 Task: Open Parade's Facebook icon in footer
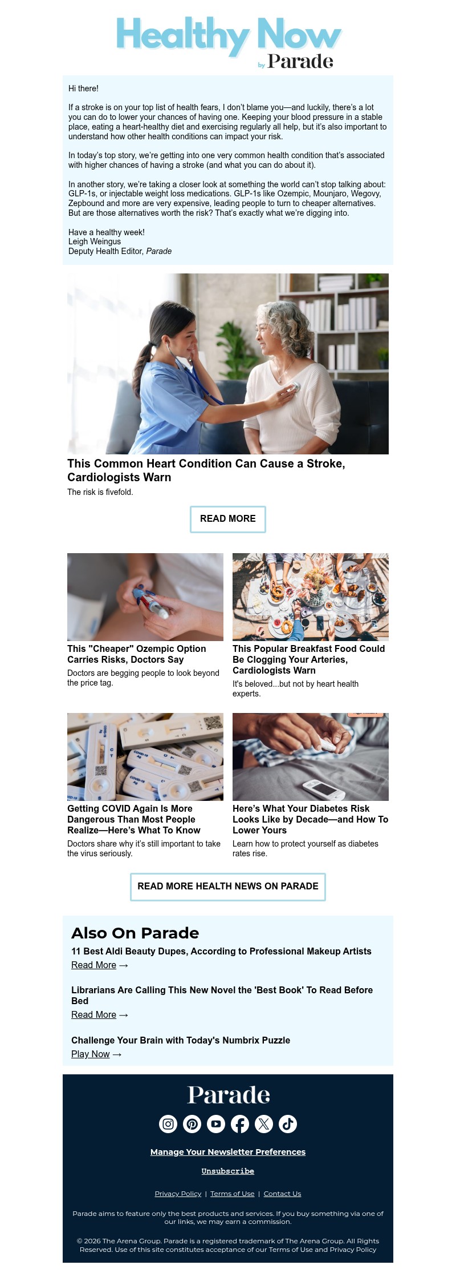click(240, 1124)
